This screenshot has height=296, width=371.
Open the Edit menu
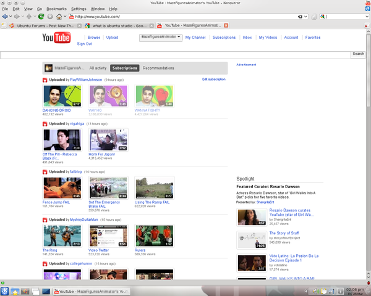(16, 9)
